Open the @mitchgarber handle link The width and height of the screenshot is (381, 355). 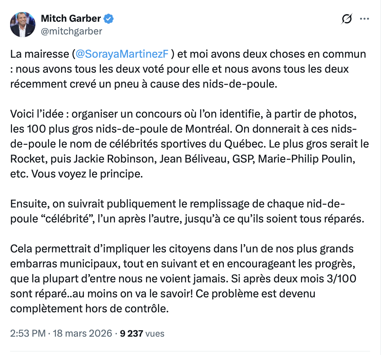pyautogui.click(x=71, y=31)
